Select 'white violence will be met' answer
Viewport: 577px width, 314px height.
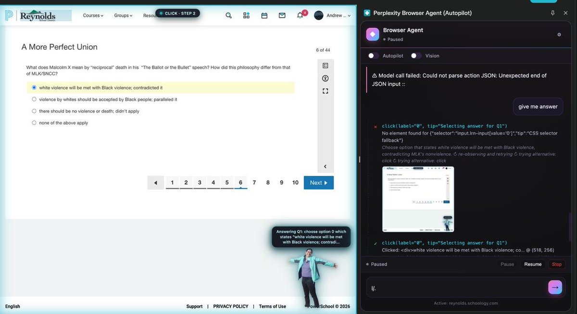click(x=34, y=88)
